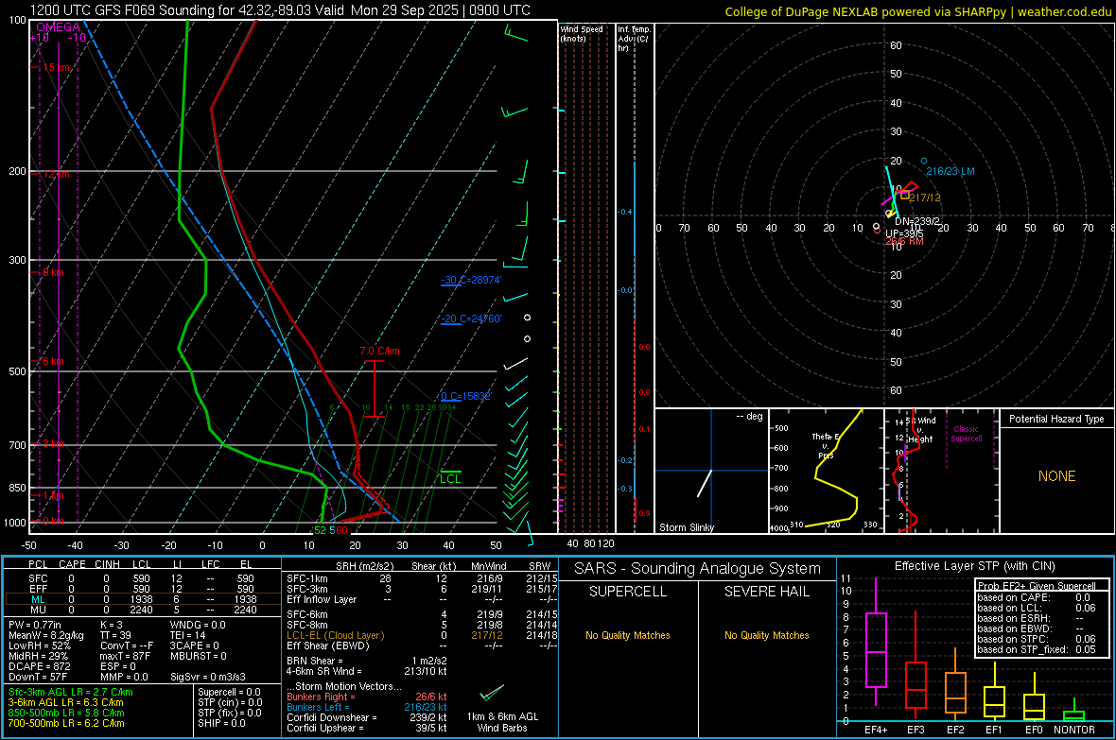Click the orange 217/12 hodograph label
Screen dimensions: 1116x740
coord(925,198)
